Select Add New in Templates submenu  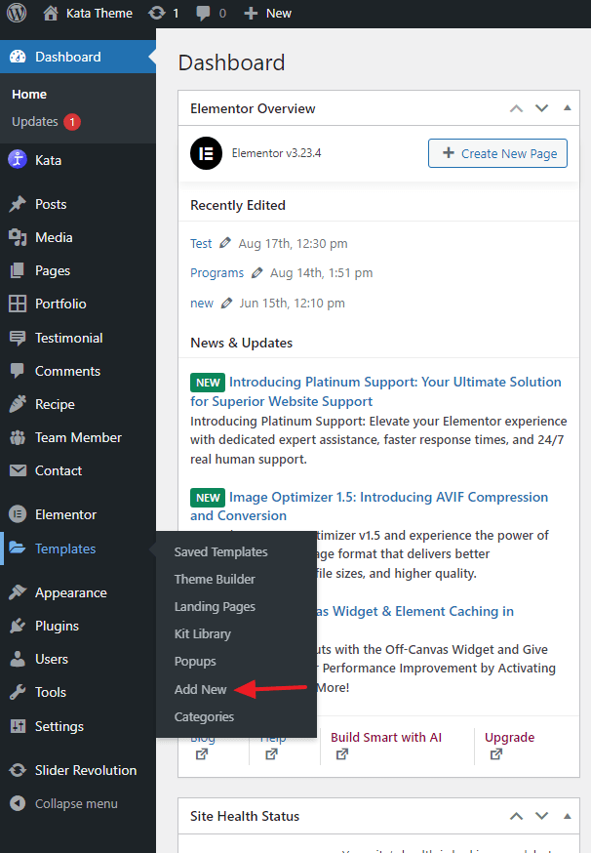(x=200, y=689)
